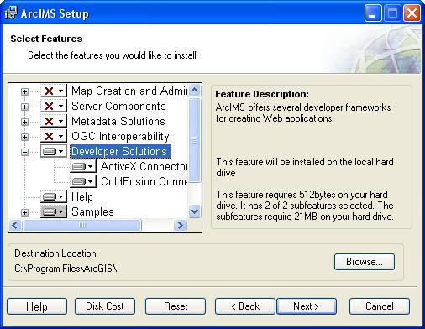The image size is (425, 329).
Task: Click the horizontal scrollbar thumb of feature list
Action: [x=82, y=225]
